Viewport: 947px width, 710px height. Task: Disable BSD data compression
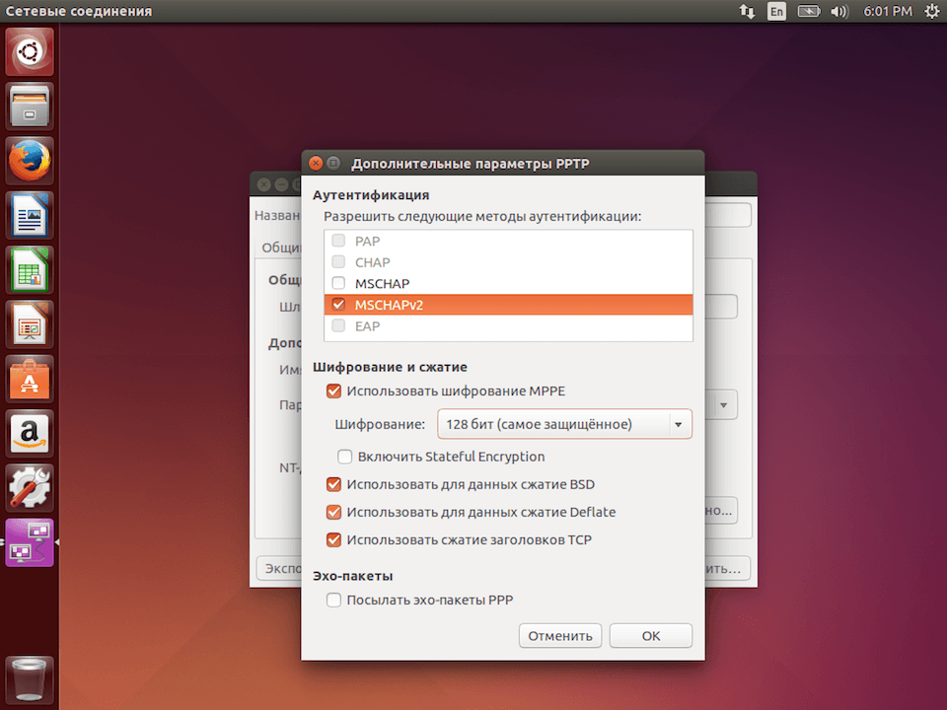[333, 484]
